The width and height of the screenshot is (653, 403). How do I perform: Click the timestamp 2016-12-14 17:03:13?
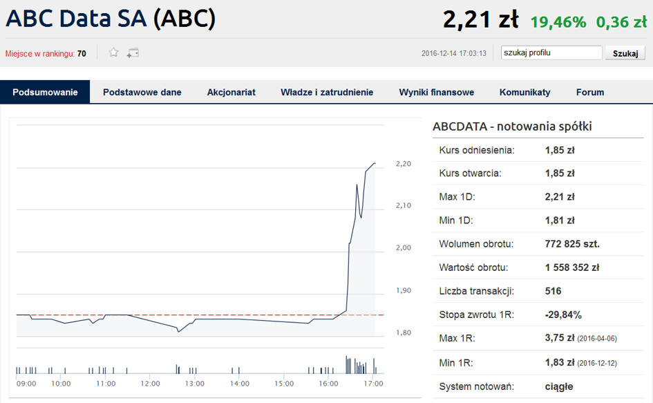[453, 53]
